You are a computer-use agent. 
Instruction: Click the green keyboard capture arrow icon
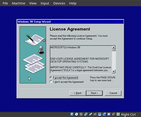point(118,114)
